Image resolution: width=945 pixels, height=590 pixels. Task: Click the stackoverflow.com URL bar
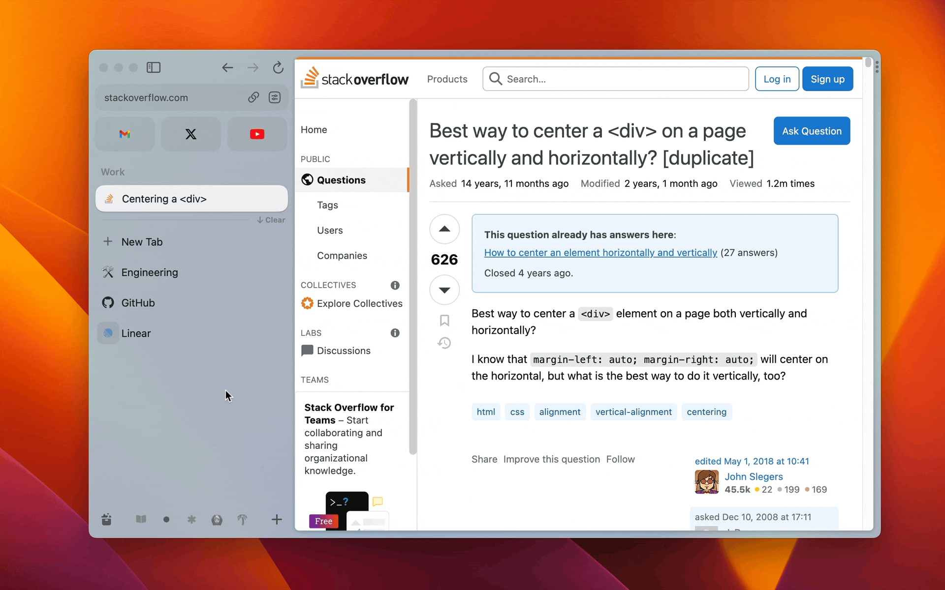(191, 97)
